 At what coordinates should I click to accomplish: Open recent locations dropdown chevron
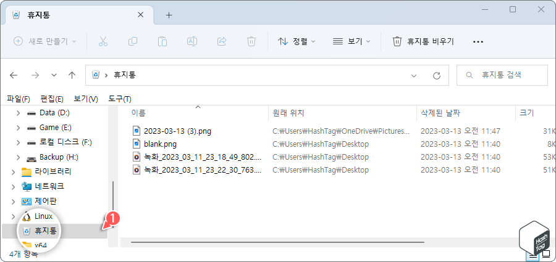(x=54, y=75)
